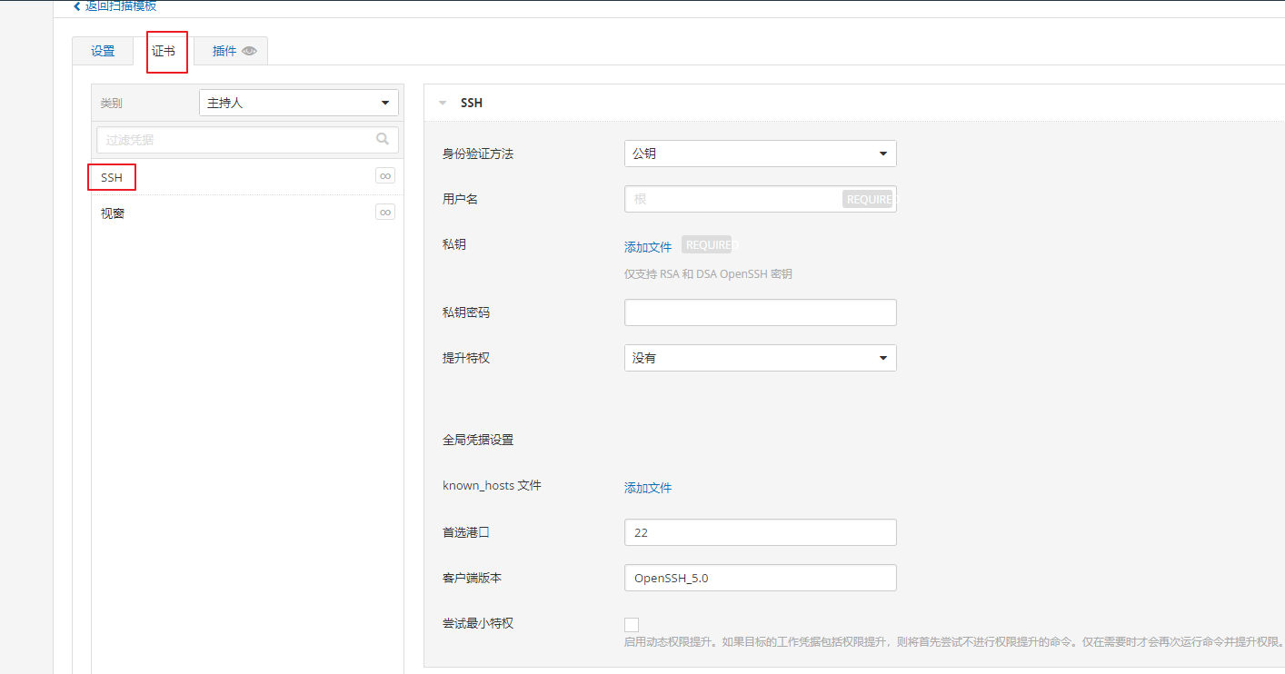Select 视窗 in the credentials list

coord(112,213)
